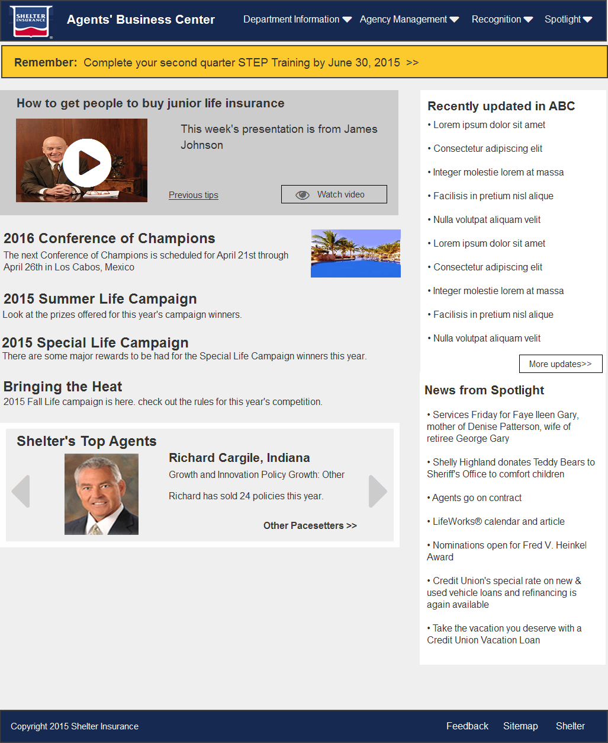Expand the Agency Management menu
This screenshot has height=743, width=608.
coord(409,20)
